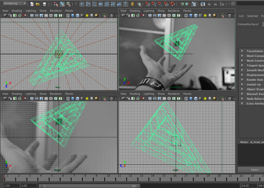Click the Select button in Attribute Editor
The image size is (264, 188).
(x=251, y=170)
